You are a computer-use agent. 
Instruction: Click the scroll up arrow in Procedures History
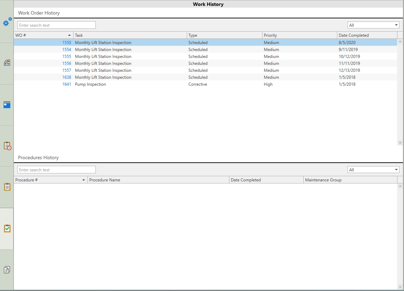click(x=400, y=186)
